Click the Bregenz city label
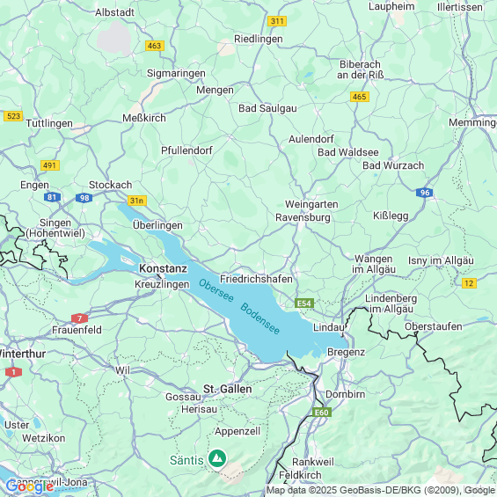The width and height of the screenshot is (497, 497). (346, 352)
